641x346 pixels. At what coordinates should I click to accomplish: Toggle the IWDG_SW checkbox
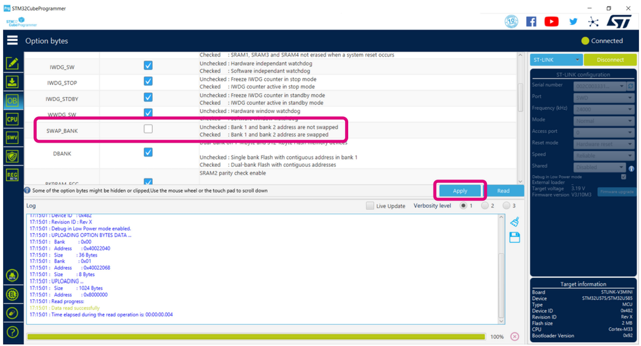coord(148,65)
